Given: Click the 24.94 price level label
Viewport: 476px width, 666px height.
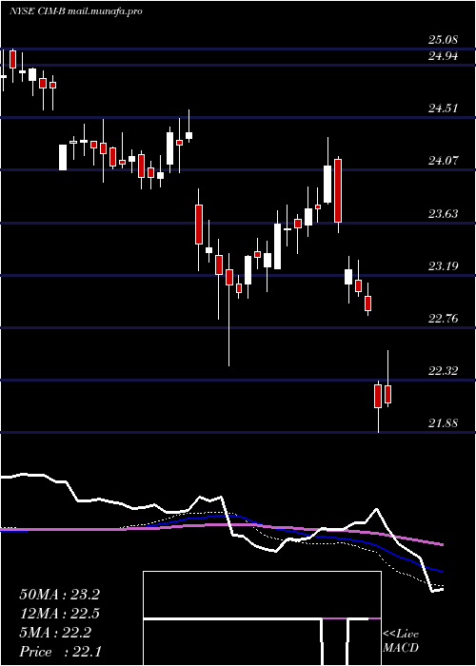Looking at the screenshot, I should pos(443,56).
